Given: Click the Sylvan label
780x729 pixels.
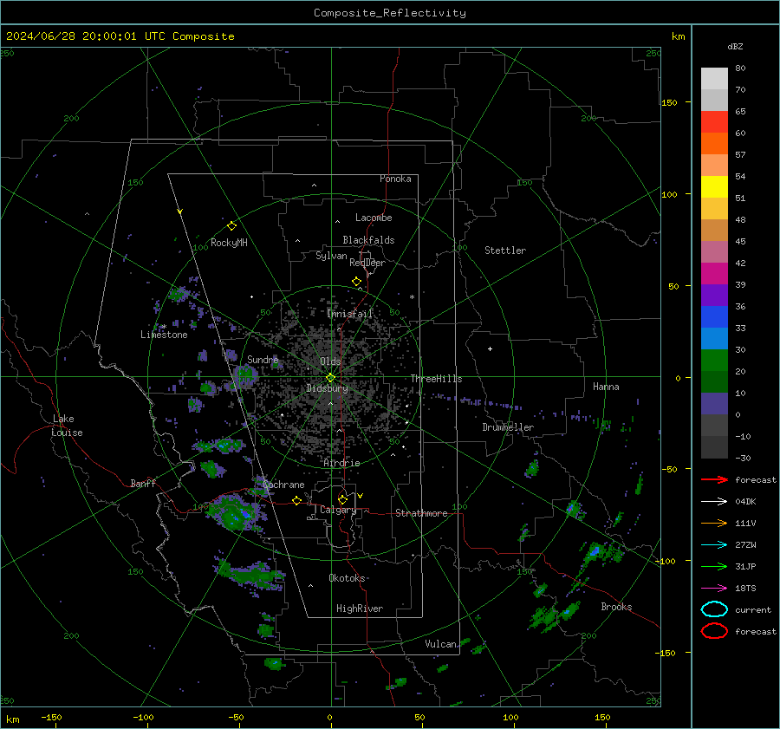Looking at the screenshot, I should point(331,256).
